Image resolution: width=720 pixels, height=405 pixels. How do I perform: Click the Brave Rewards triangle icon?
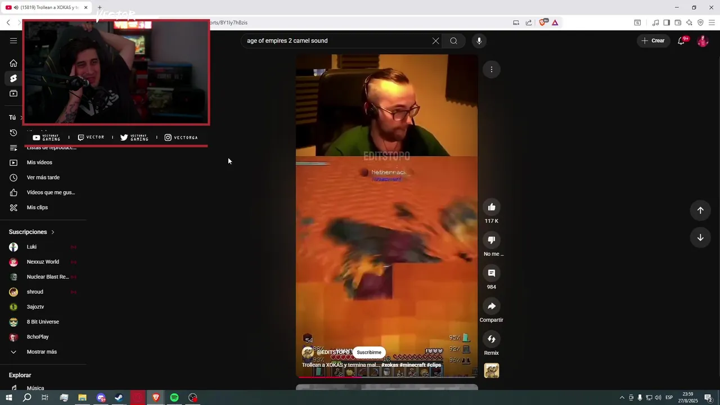pos(555,22)
